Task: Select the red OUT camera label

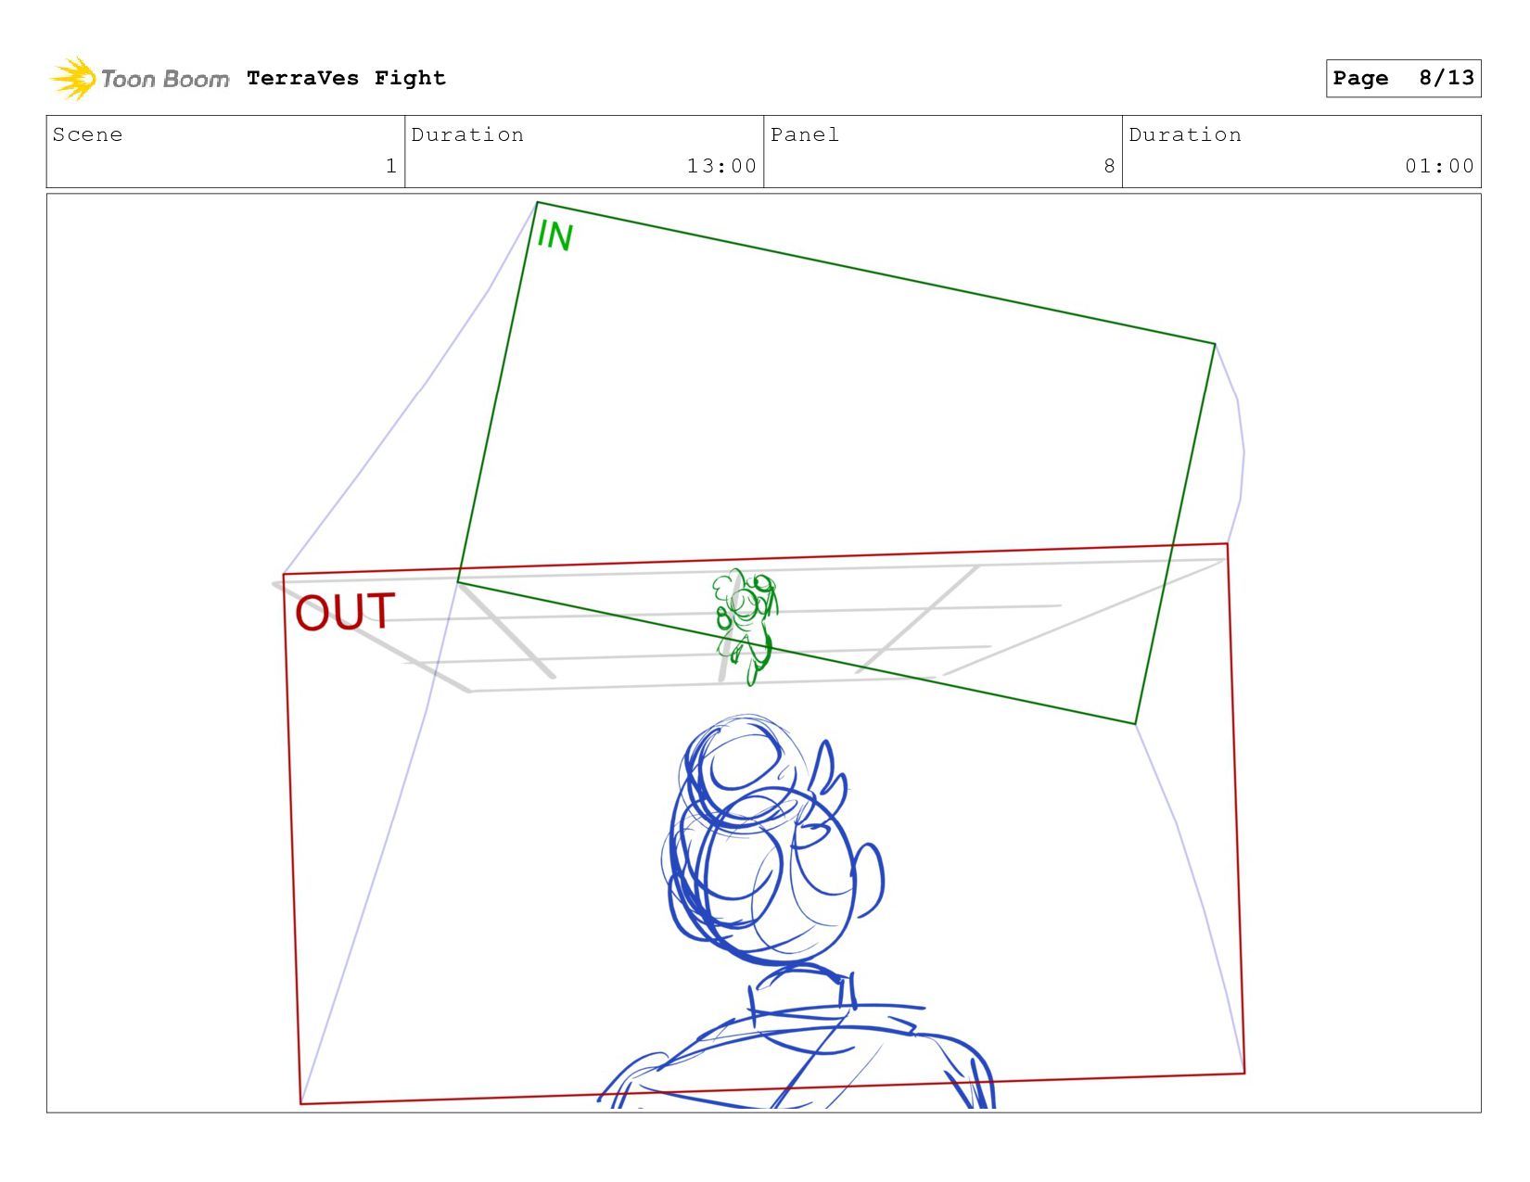Action: click(x=345, y=612)
